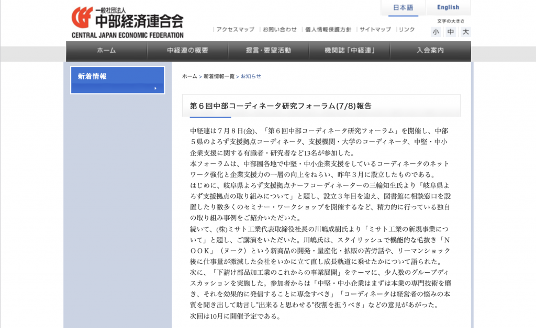The image size is (536, 328).
Task: Go to ホーム in main navigation
Action: click(106, 51)
